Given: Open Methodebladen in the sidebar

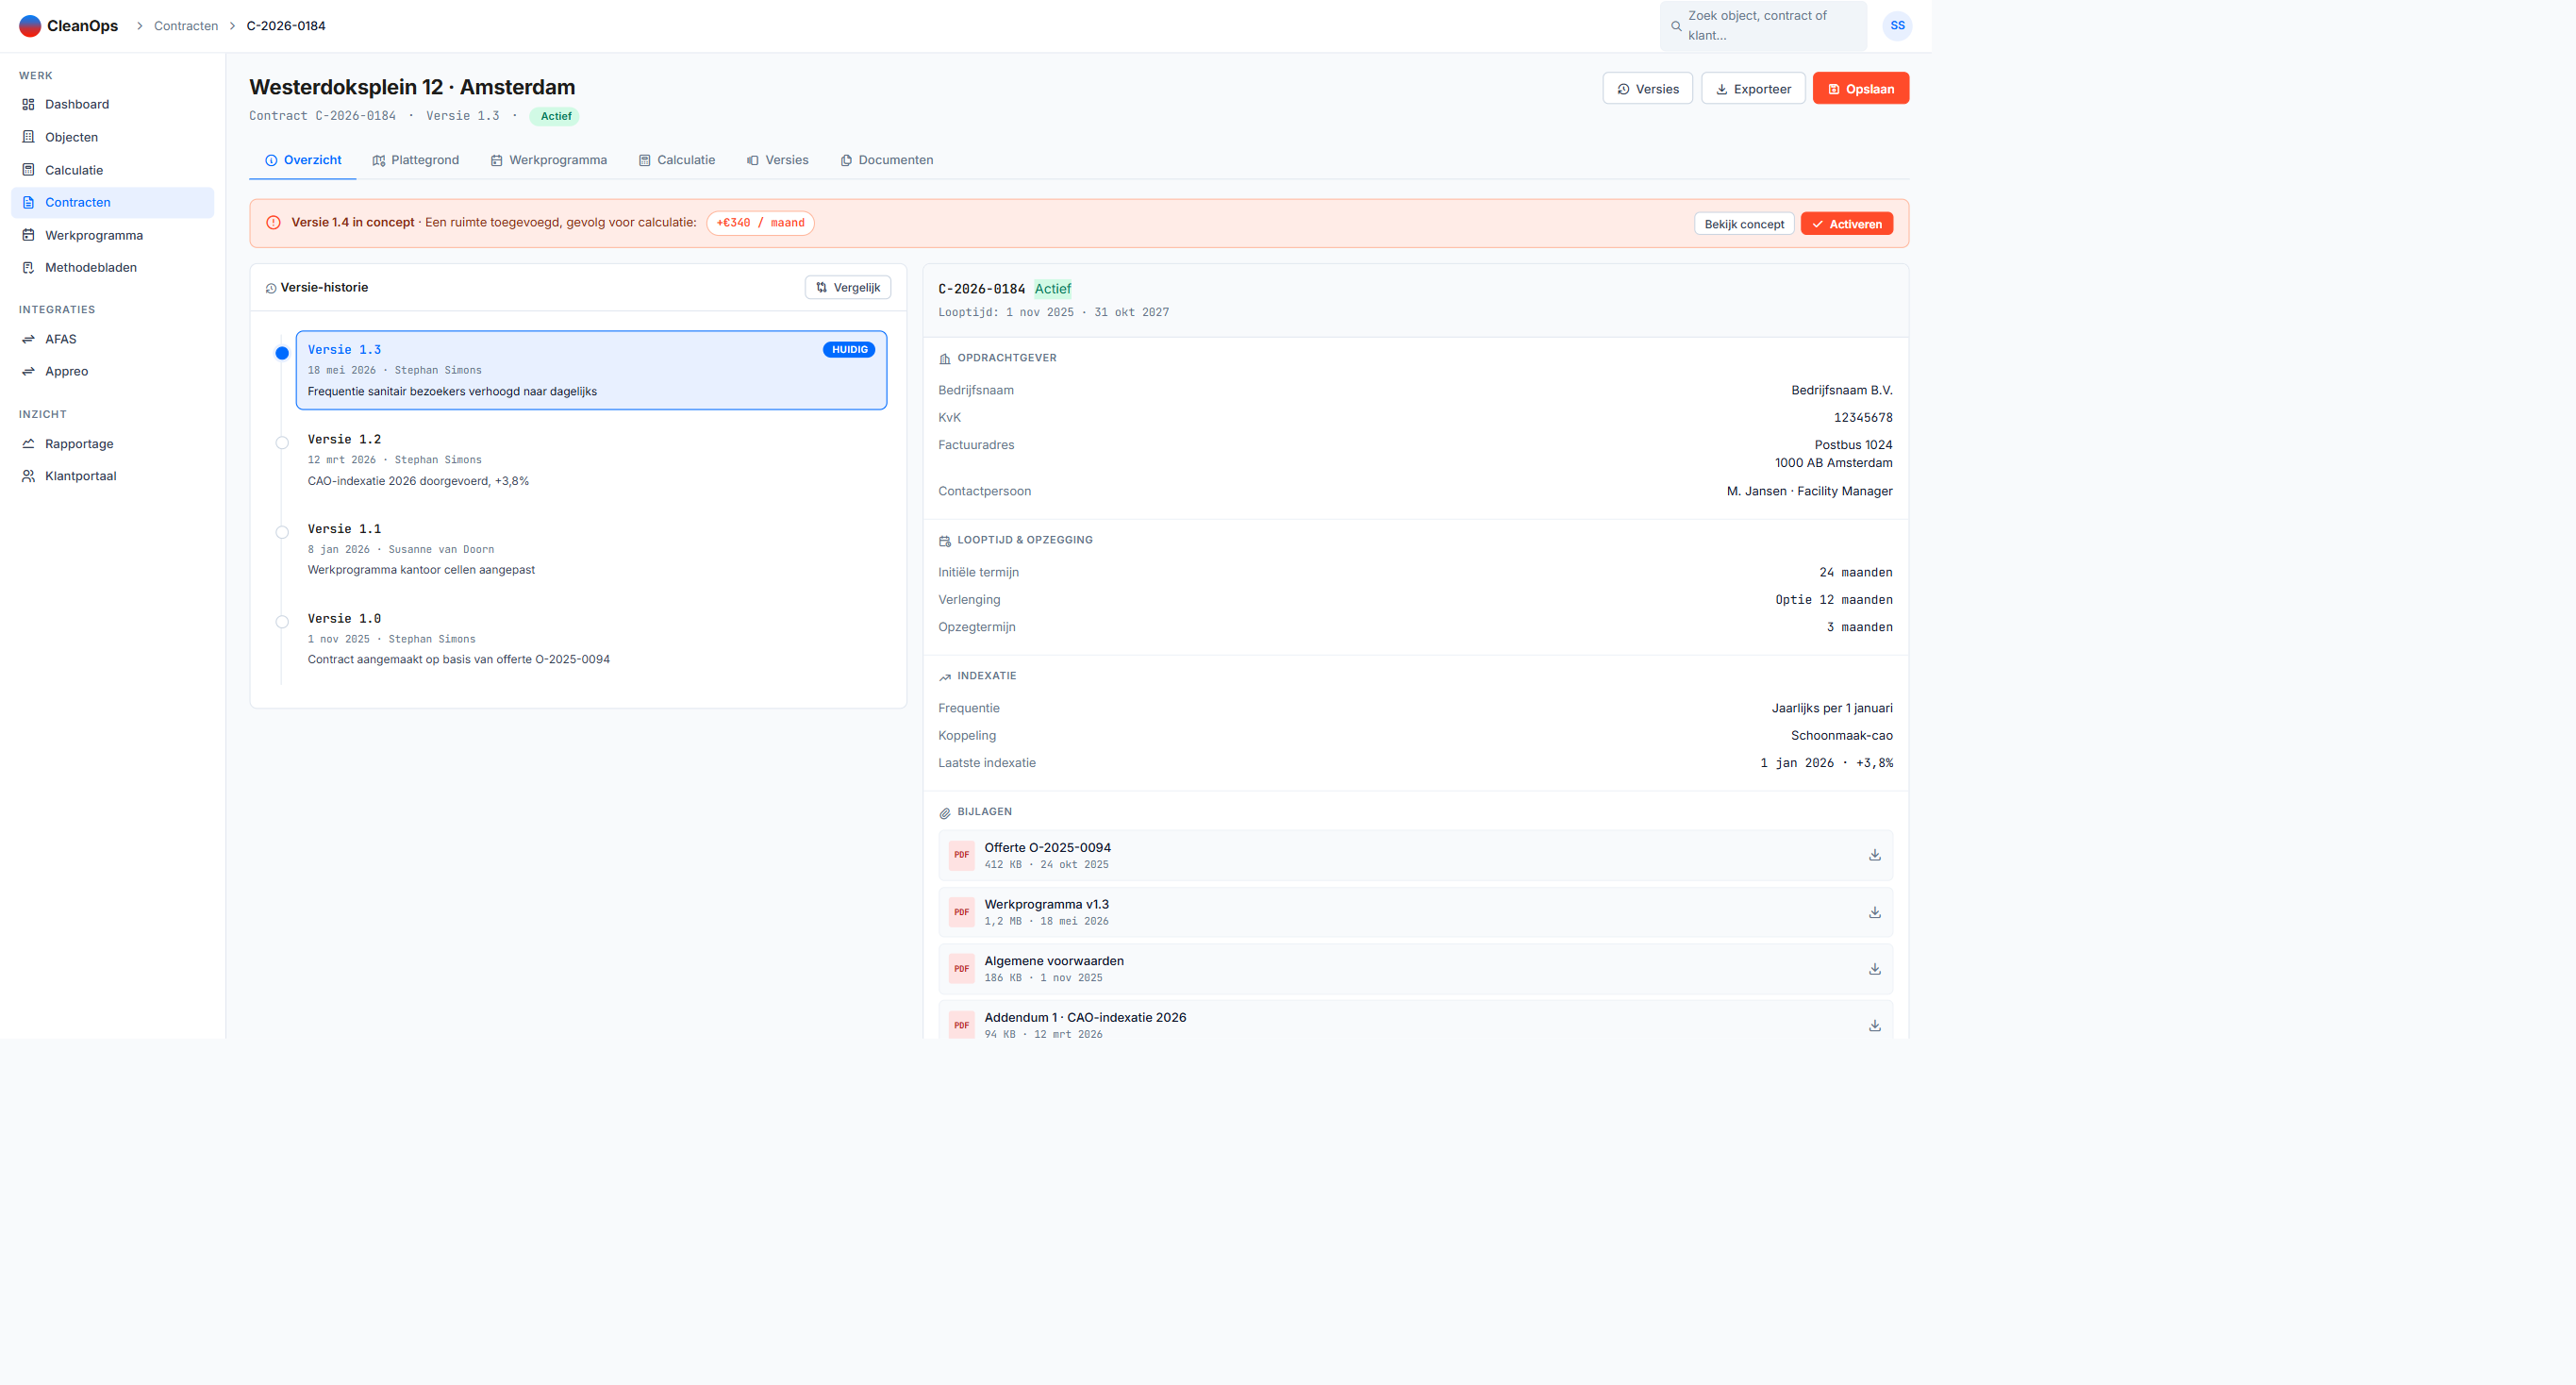Looking at the screenshot, I should point(112,267).
